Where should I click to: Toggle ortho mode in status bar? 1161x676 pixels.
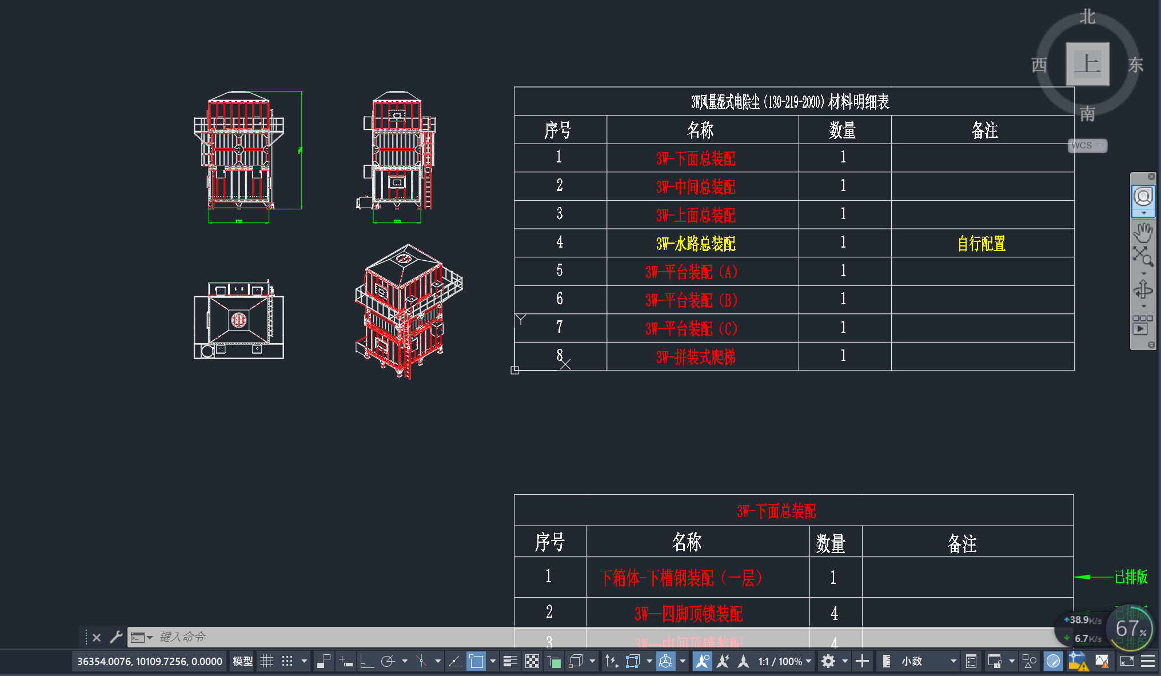[x=366, y=662]
